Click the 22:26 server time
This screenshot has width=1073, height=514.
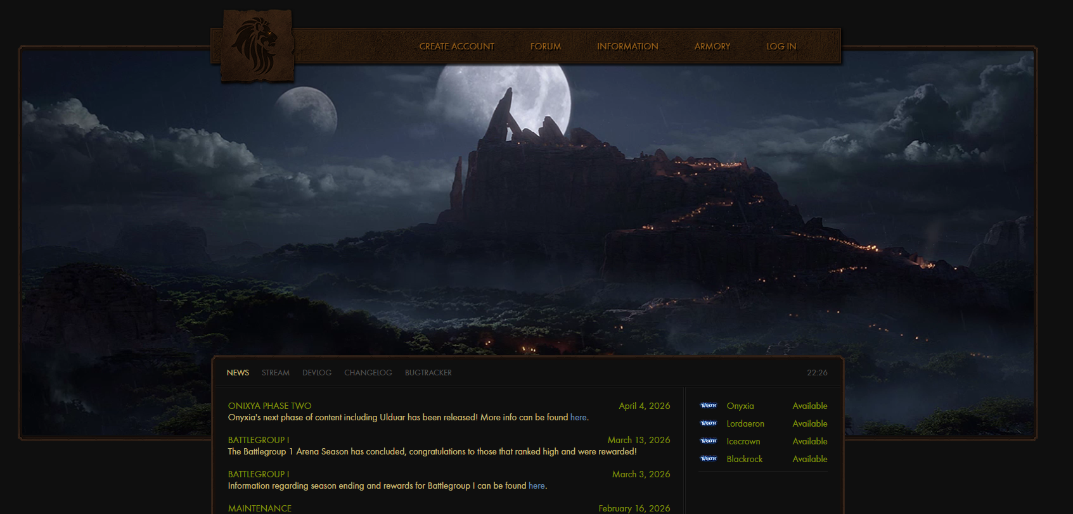pos(817,373)
